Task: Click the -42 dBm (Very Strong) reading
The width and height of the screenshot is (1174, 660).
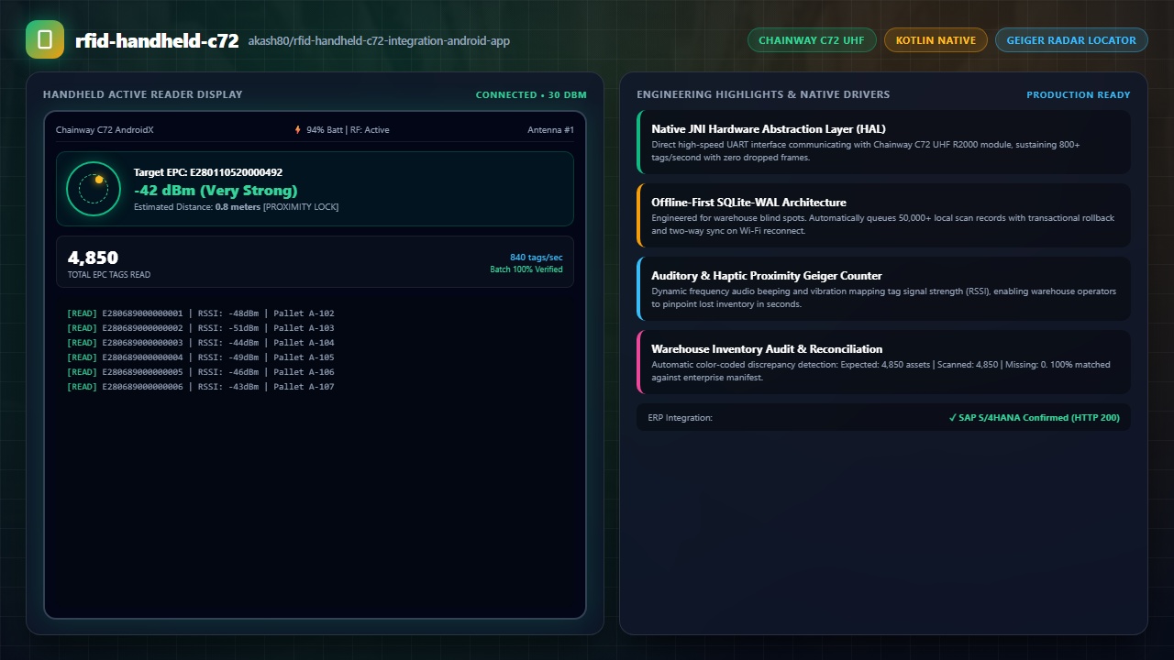Action: 216,191
